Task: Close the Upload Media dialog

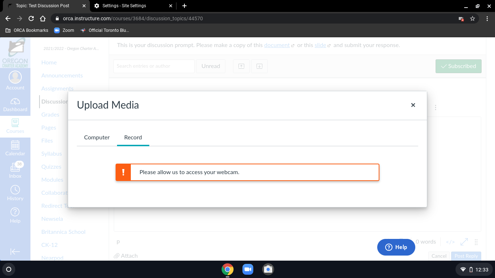Action: coord(413,105)
